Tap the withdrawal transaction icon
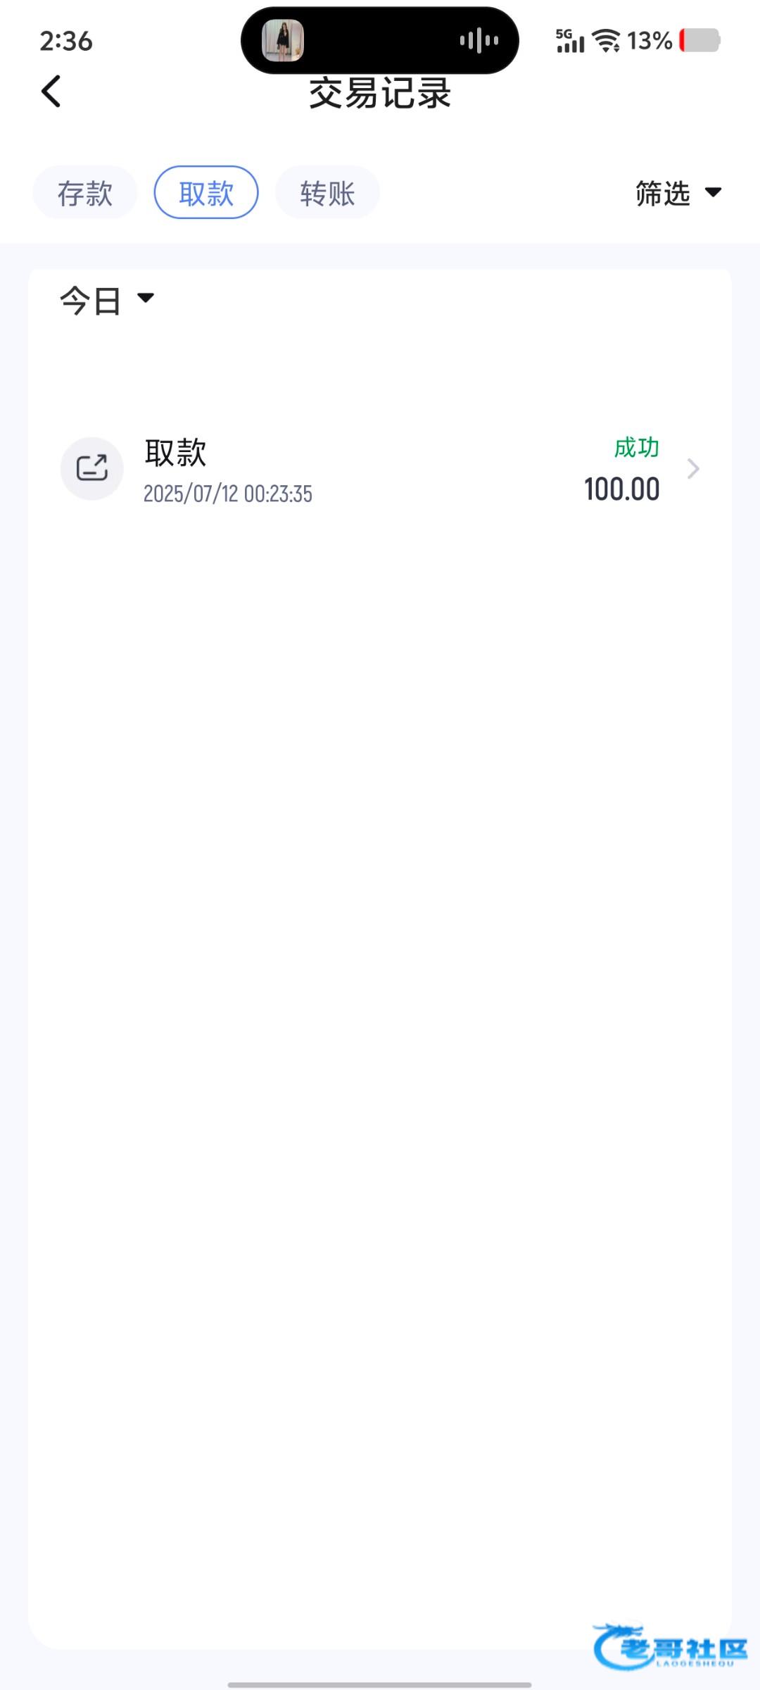The height and width of the screenshot is (1690, 760). coord(92,468)
